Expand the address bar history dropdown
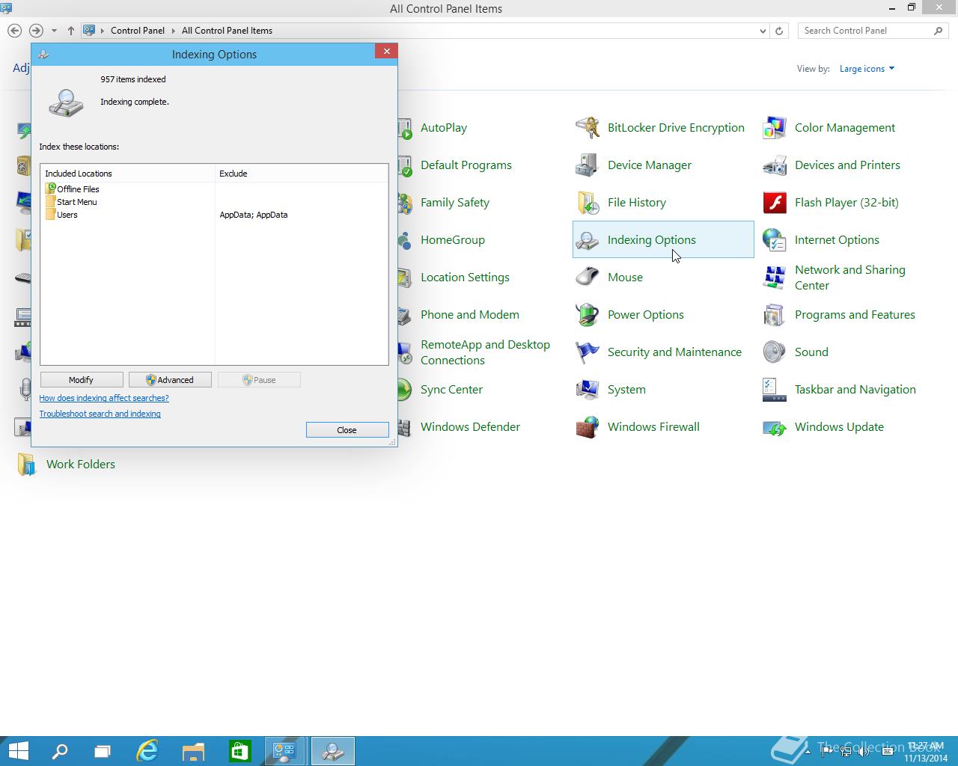Image resolution: width=958 pixels, height=766 pixels. pyautogui.click(x=763, y=31)
